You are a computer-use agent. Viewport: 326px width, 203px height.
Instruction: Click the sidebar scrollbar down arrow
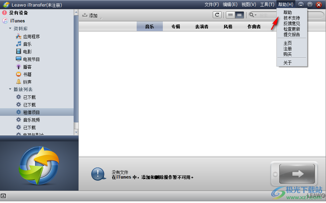pos(76,132)
